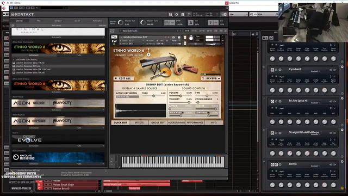Viewport: 348px width, 196px height.
Task: Click the pin icon next to Ethno World 6 title
Action: (148, 52)
